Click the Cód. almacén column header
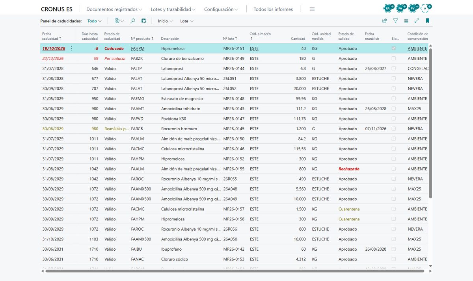This screenshot has height=281, width=473. coord(260,36)
